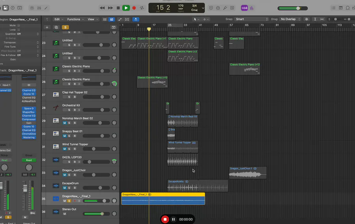Image resolution: width=355 pixels, height=224 pixels.
Task: Record-enable the Wind Tunnel Topper track
Action: tap(75, 149)
